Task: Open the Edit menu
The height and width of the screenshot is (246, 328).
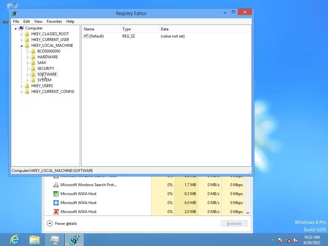Action: tap(26, 21)
